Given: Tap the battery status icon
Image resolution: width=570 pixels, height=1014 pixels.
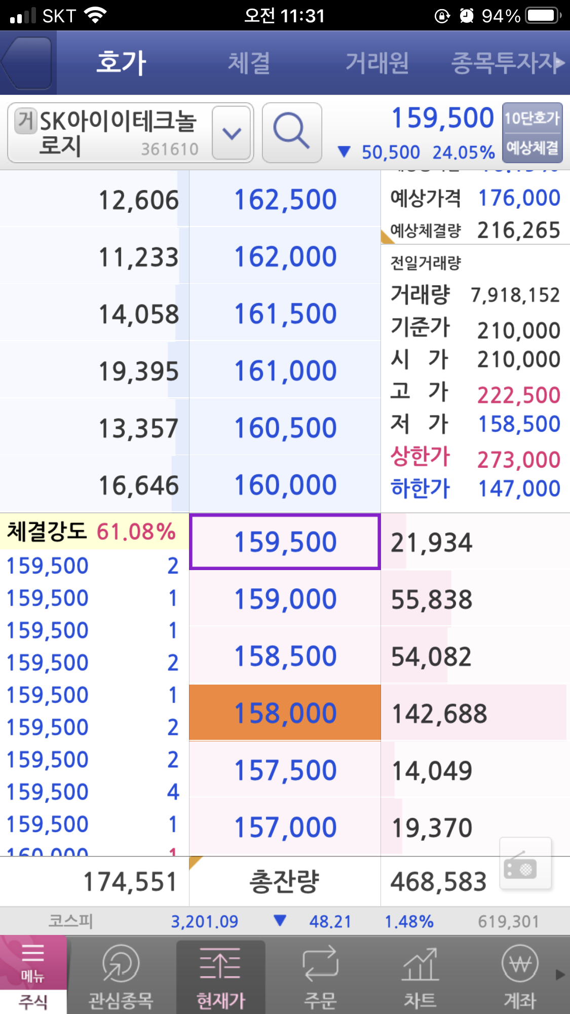Looking at the screenshot, I should [x=543, y=16].
